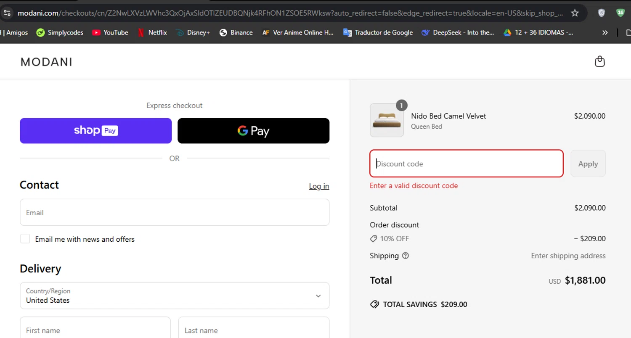
Task: Open the shield extension icon
Action: 602,13
